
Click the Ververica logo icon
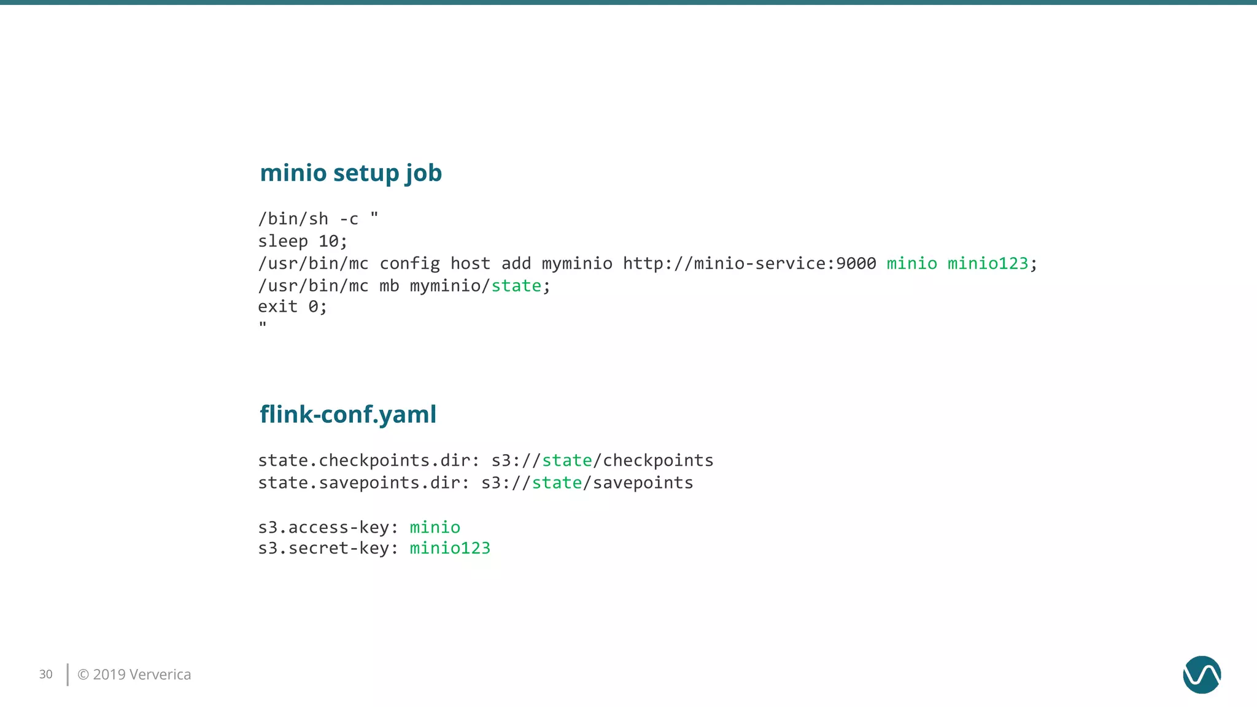(x=1202, y=674)
